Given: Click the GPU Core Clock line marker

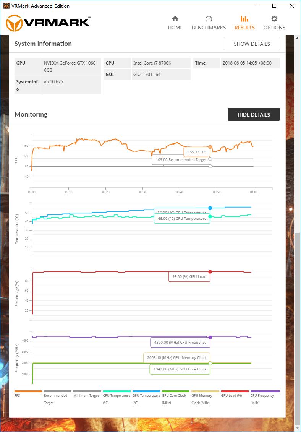Looking at the screenshot, I should click(210, 364).
